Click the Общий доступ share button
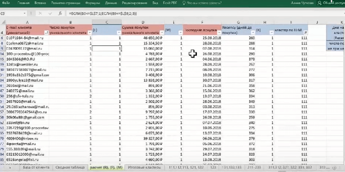Screen dimensions: 345x172 (x=332, y=3)
